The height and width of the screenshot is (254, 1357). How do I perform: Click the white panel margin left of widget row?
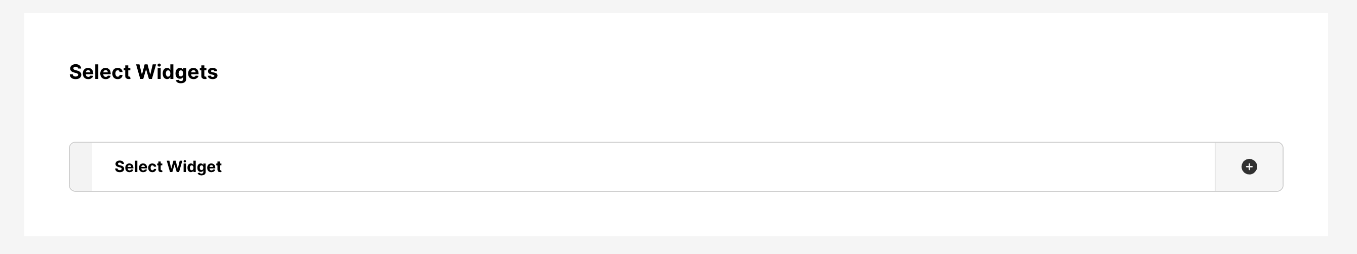47,166
